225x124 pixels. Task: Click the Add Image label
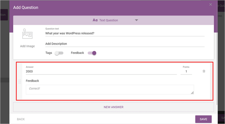[x=27, y=46]
